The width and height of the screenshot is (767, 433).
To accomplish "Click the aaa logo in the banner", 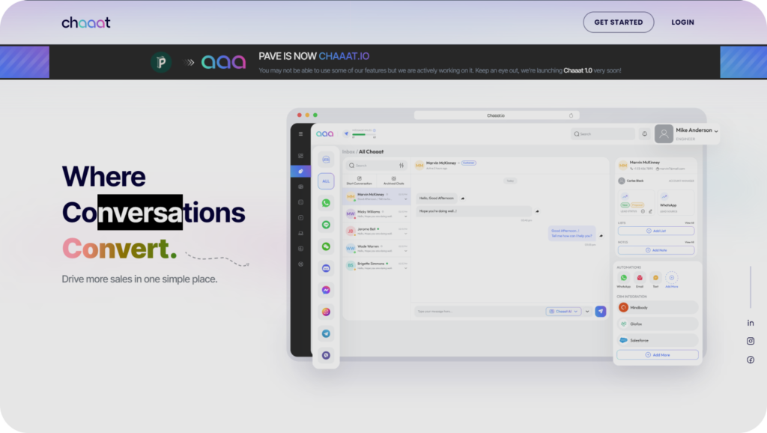I will [x=223, y=62].
